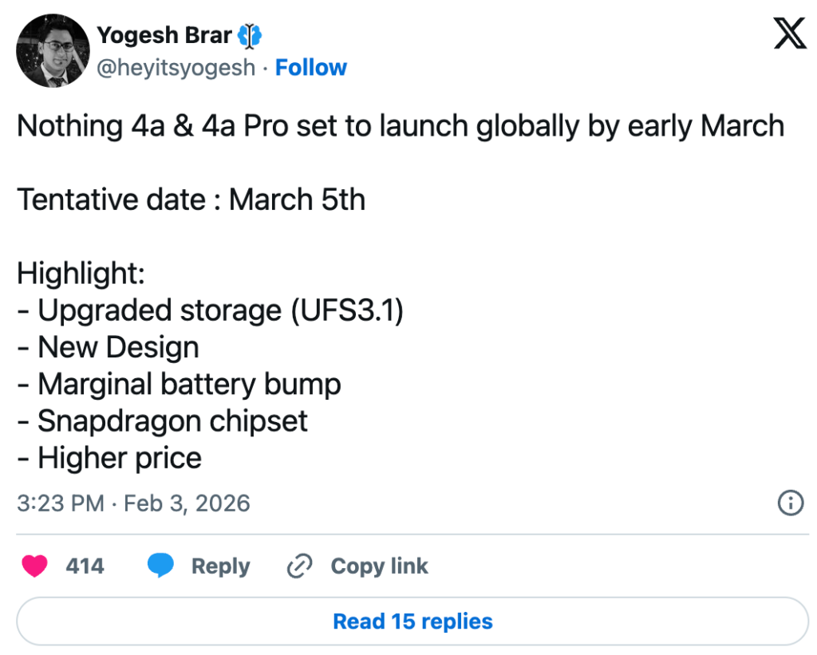Click the 3:23 PM · Feb 3, 2026 timestamp
Viewport: 817px width, 655px height.
coord(133,503)
